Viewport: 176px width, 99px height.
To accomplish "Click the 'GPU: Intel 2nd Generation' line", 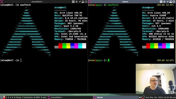I will [71, 37].
